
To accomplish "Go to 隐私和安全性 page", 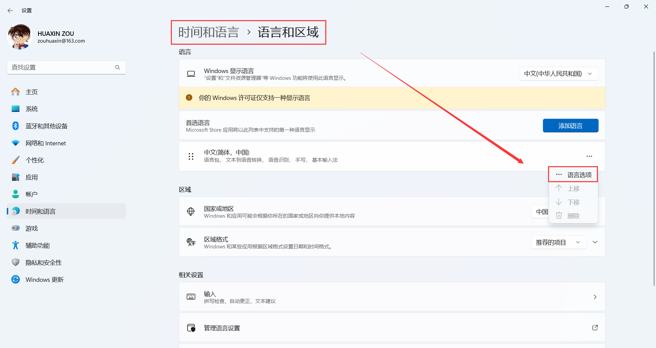I will tap(66, 262).
